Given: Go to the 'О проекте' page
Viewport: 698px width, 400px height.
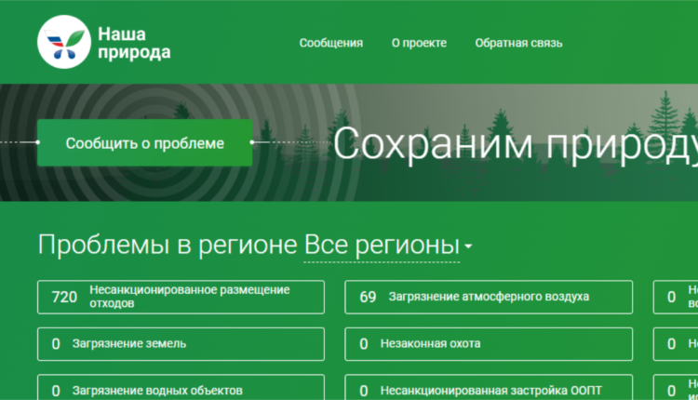Looking at the screenshot, I should [x=419, y=43].
